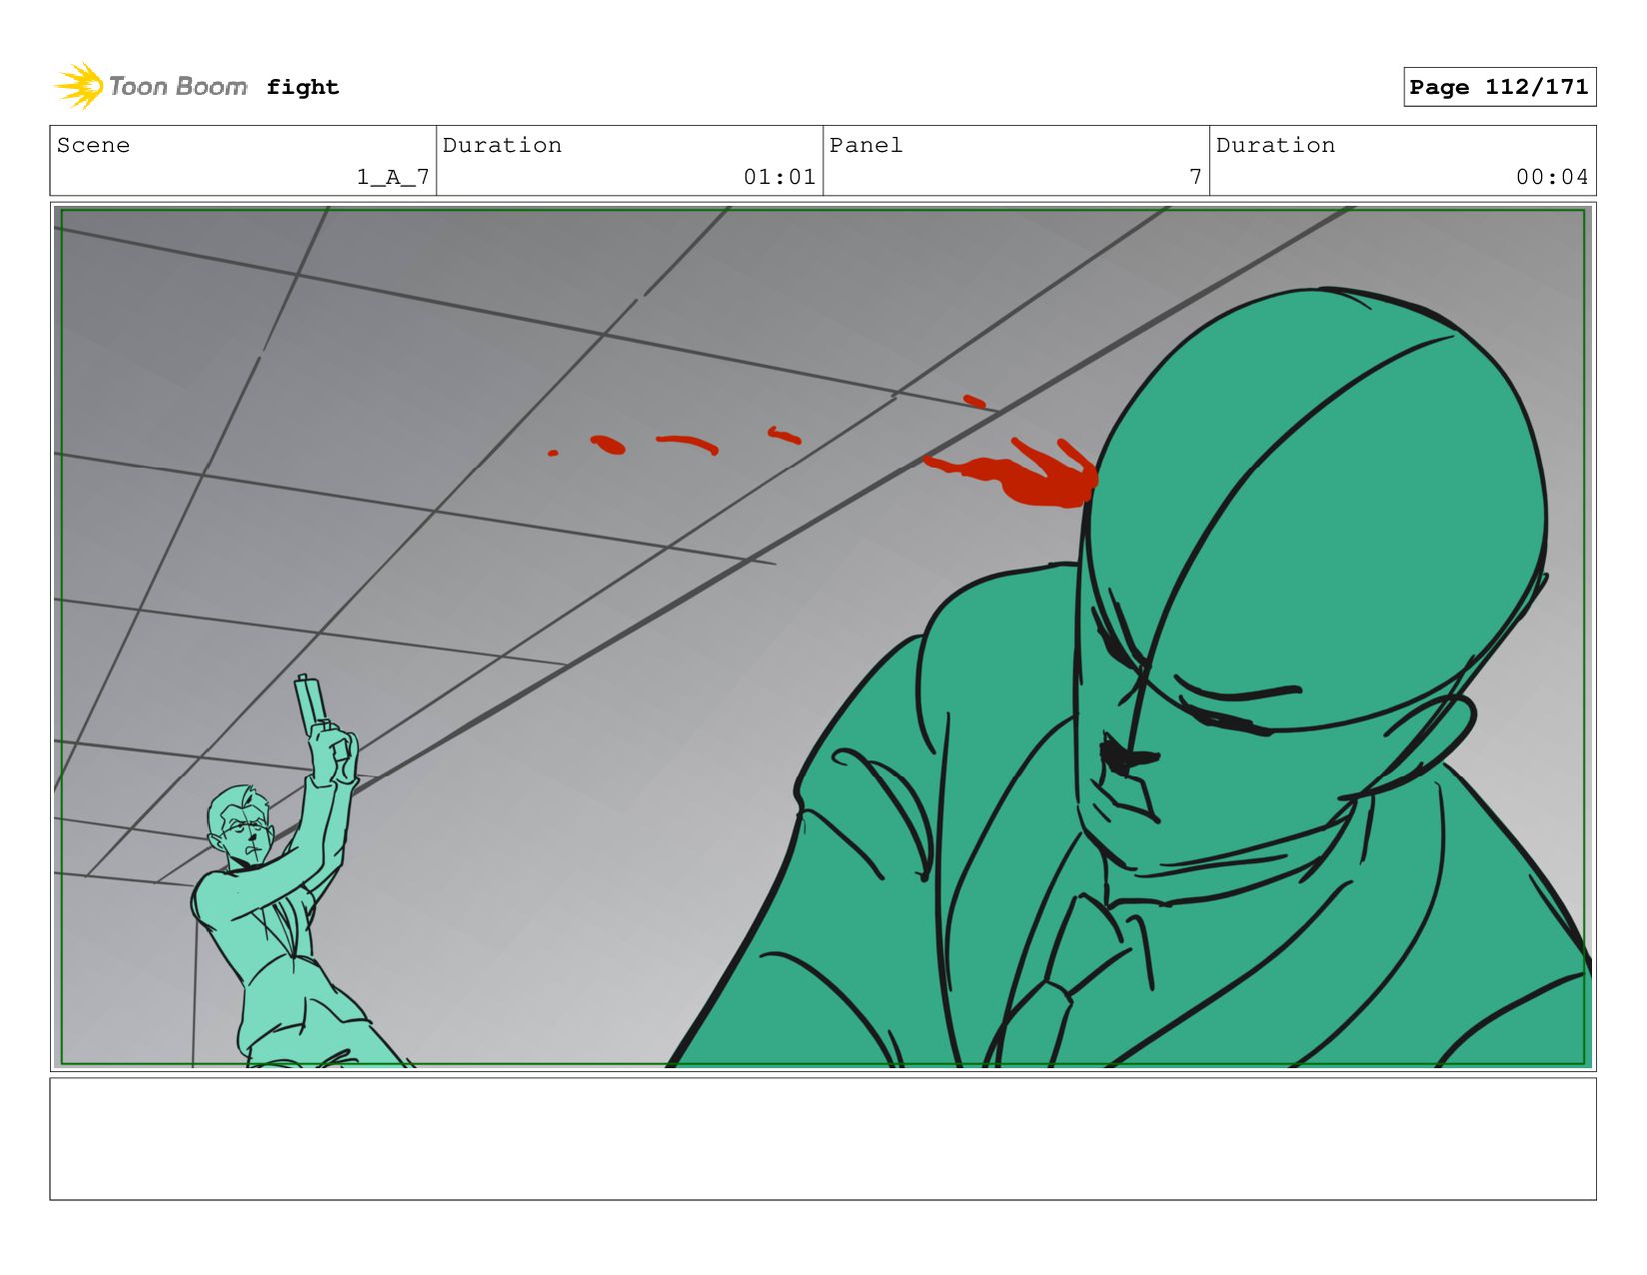Click the empty notes box below panel

coord(823,1138)
